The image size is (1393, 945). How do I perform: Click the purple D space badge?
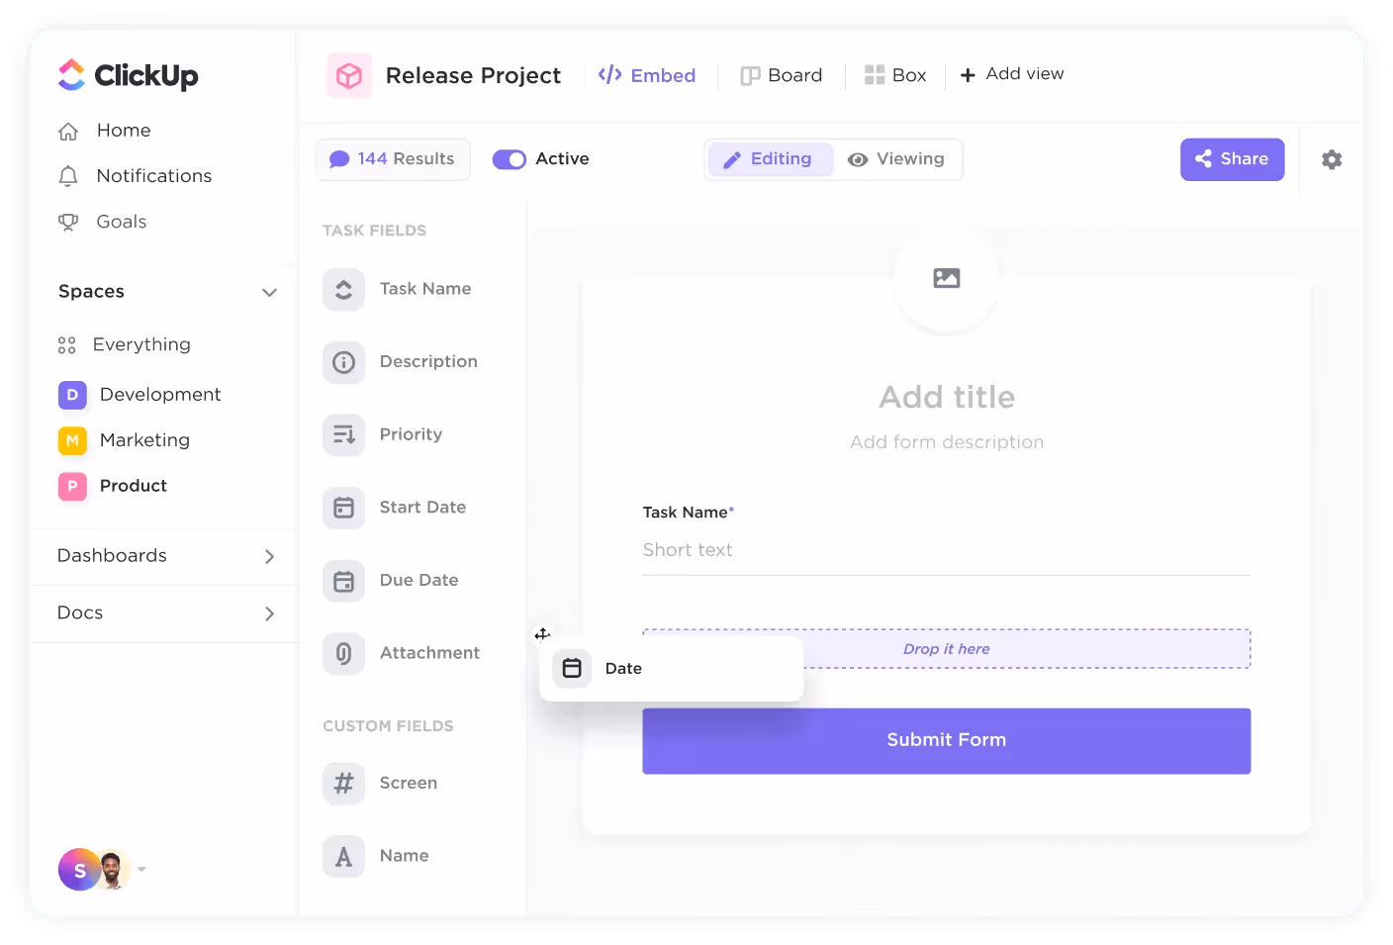click(72, 395)
